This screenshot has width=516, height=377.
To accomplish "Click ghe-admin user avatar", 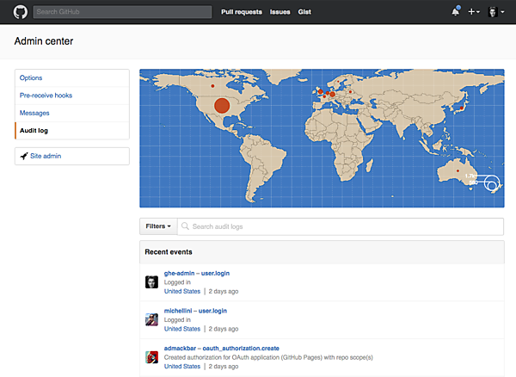I will (151, 282).
